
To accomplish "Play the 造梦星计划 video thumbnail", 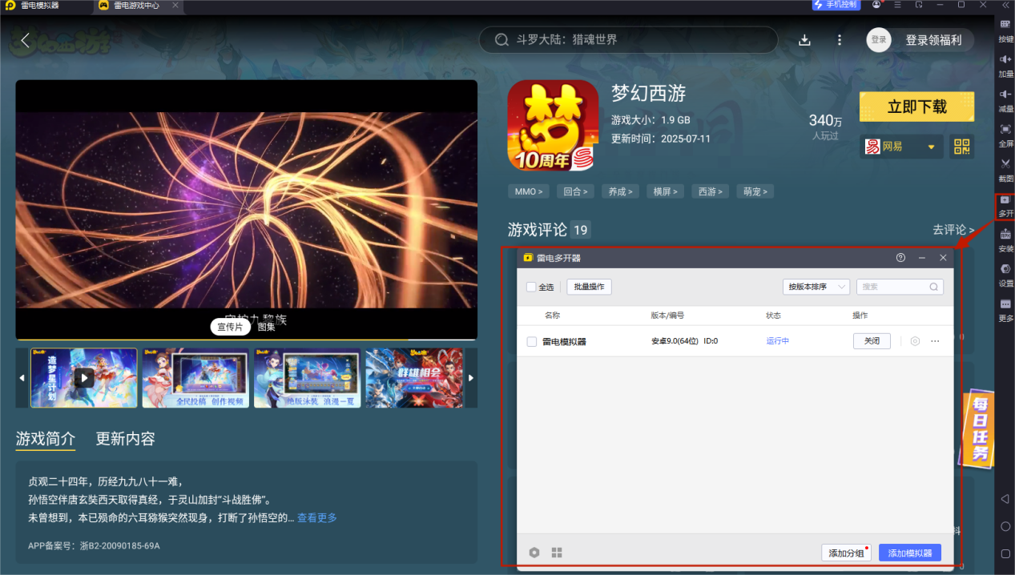I will tap(83, 377).
